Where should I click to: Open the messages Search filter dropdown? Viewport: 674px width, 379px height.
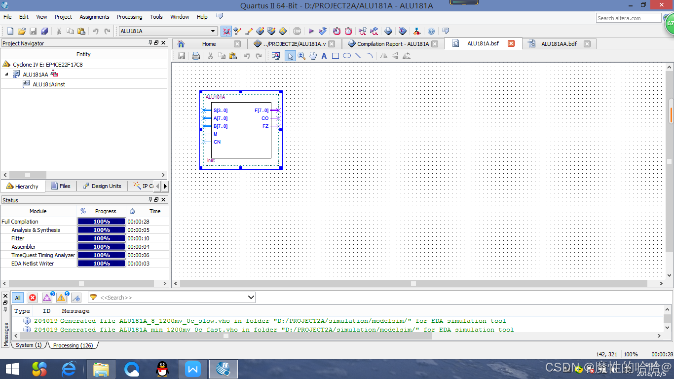pos(251,298)
